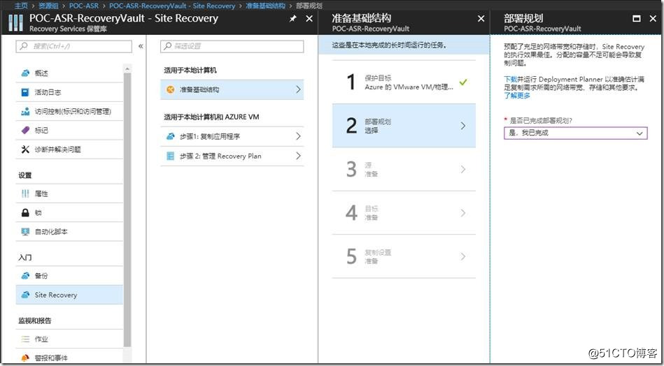Click the 备份 backup cloud icon
The height and width of the screenshot is (366, 664).
point(25,276)
